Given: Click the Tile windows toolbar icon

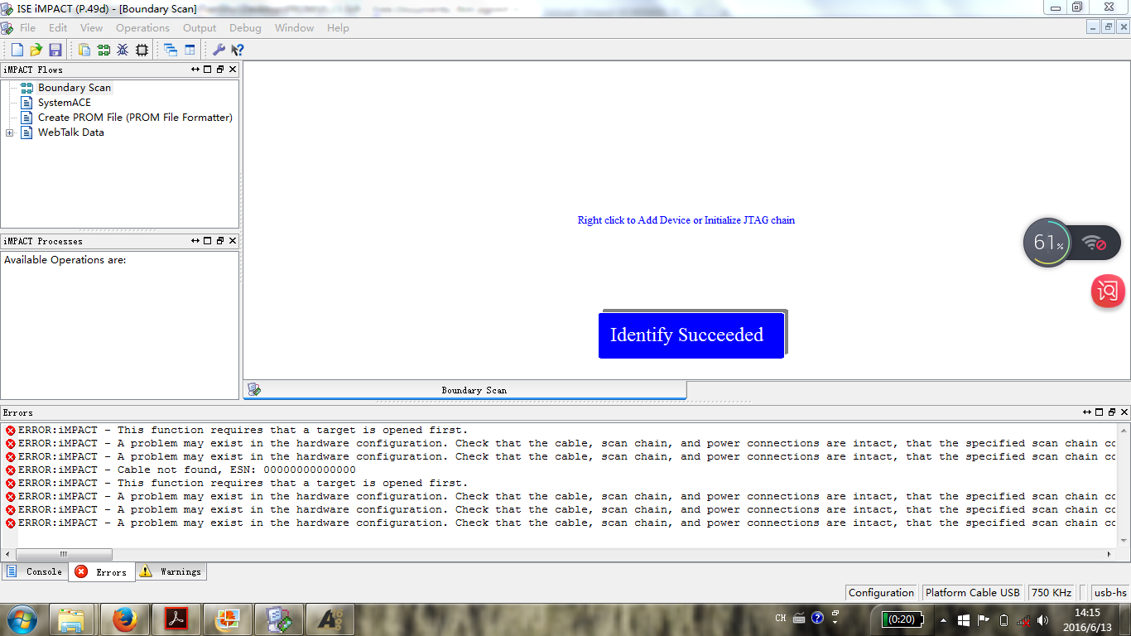Looking at the screenshot, I should click(x=190, y=50).
